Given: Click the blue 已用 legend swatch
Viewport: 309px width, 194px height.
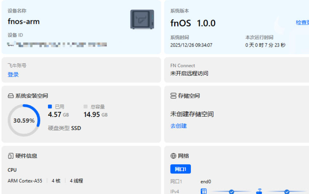Looking at the screenshot, I should [x=50, y=107].
